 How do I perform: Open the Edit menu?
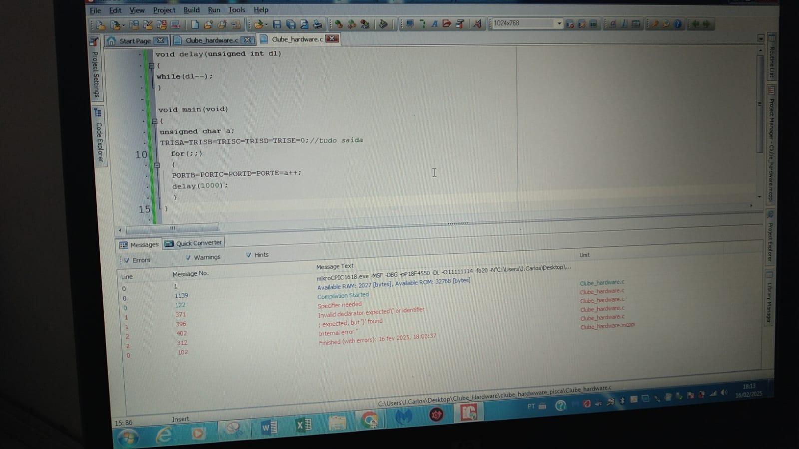(x=115, y=10)
